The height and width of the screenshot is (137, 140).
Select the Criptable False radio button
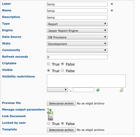click(x=62, y=64)
